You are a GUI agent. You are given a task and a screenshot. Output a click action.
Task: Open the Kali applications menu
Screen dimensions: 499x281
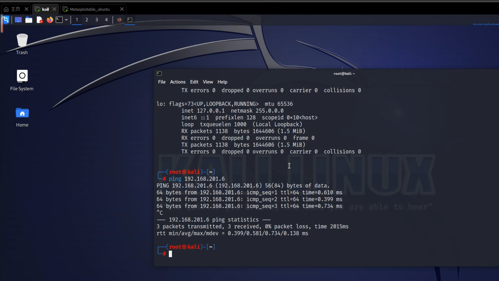(6, 20)
